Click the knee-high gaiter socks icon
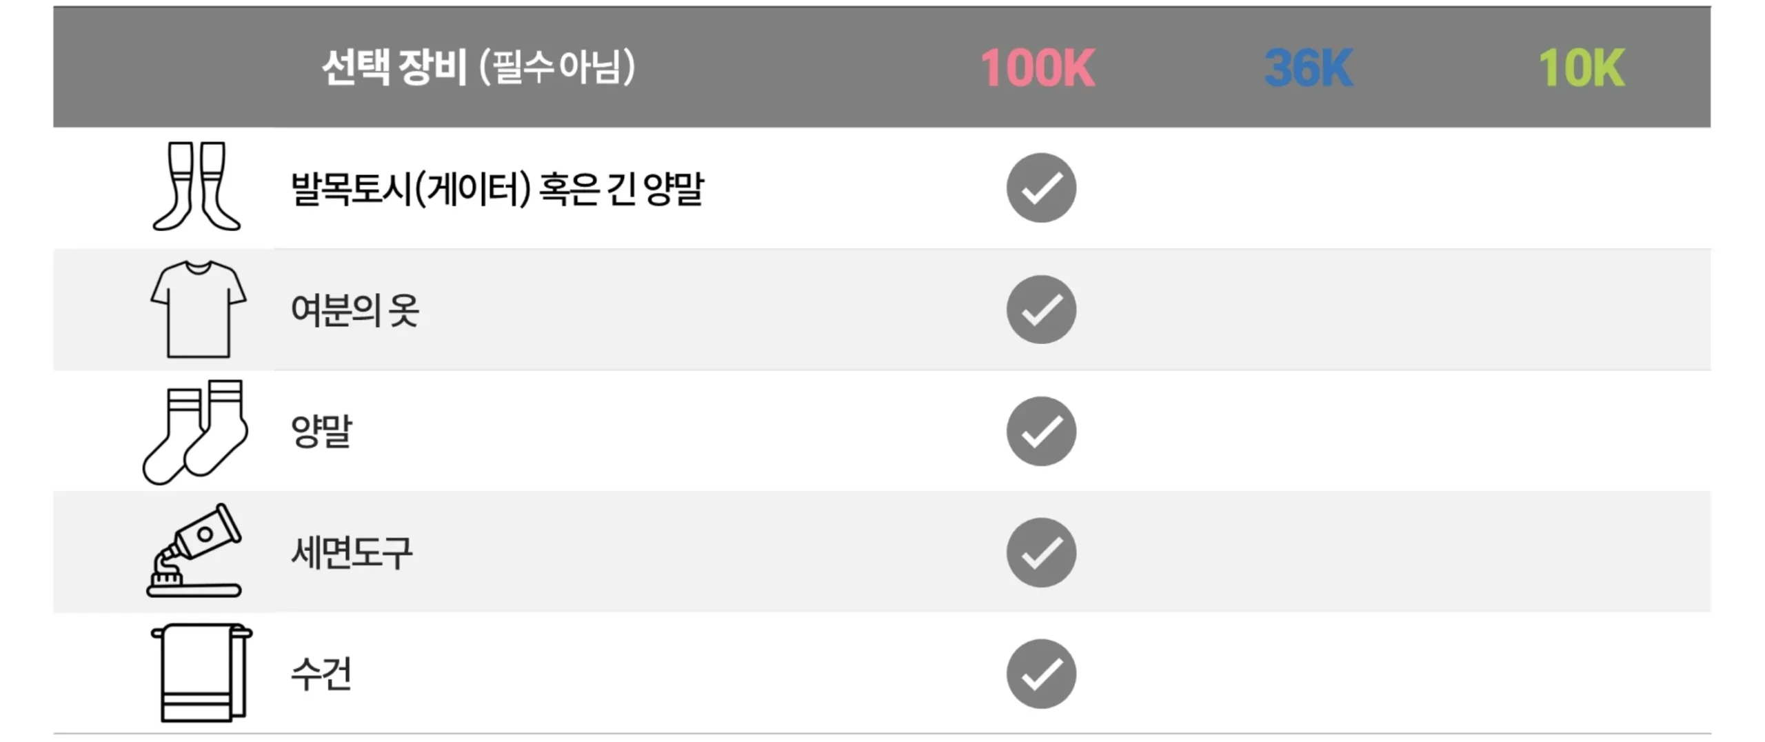Screen dimensions: 1765x742 [x=196, y=186]
